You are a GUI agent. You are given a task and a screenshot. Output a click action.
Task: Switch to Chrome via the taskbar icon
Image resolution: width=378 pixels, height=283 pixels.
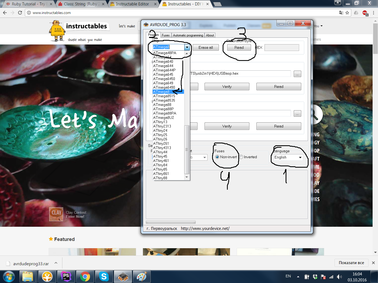pyautogui.click(x=85, y=277)
